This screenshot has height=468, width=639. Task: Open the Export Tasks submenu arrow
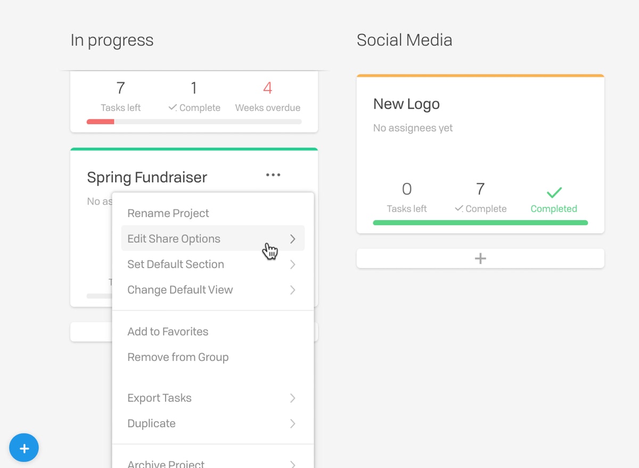click(292, 398)
